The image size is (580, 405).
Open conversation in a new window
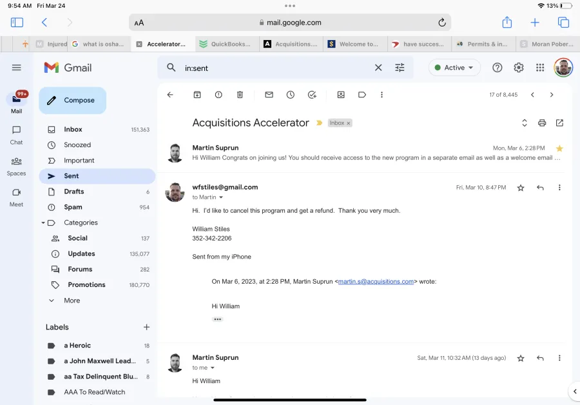click(559, 123)
